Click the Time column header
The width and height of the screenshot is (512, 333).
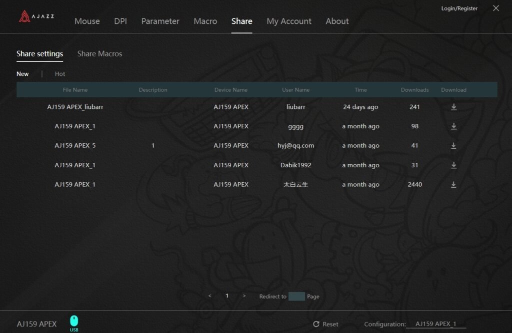click(x=360, y=90)
